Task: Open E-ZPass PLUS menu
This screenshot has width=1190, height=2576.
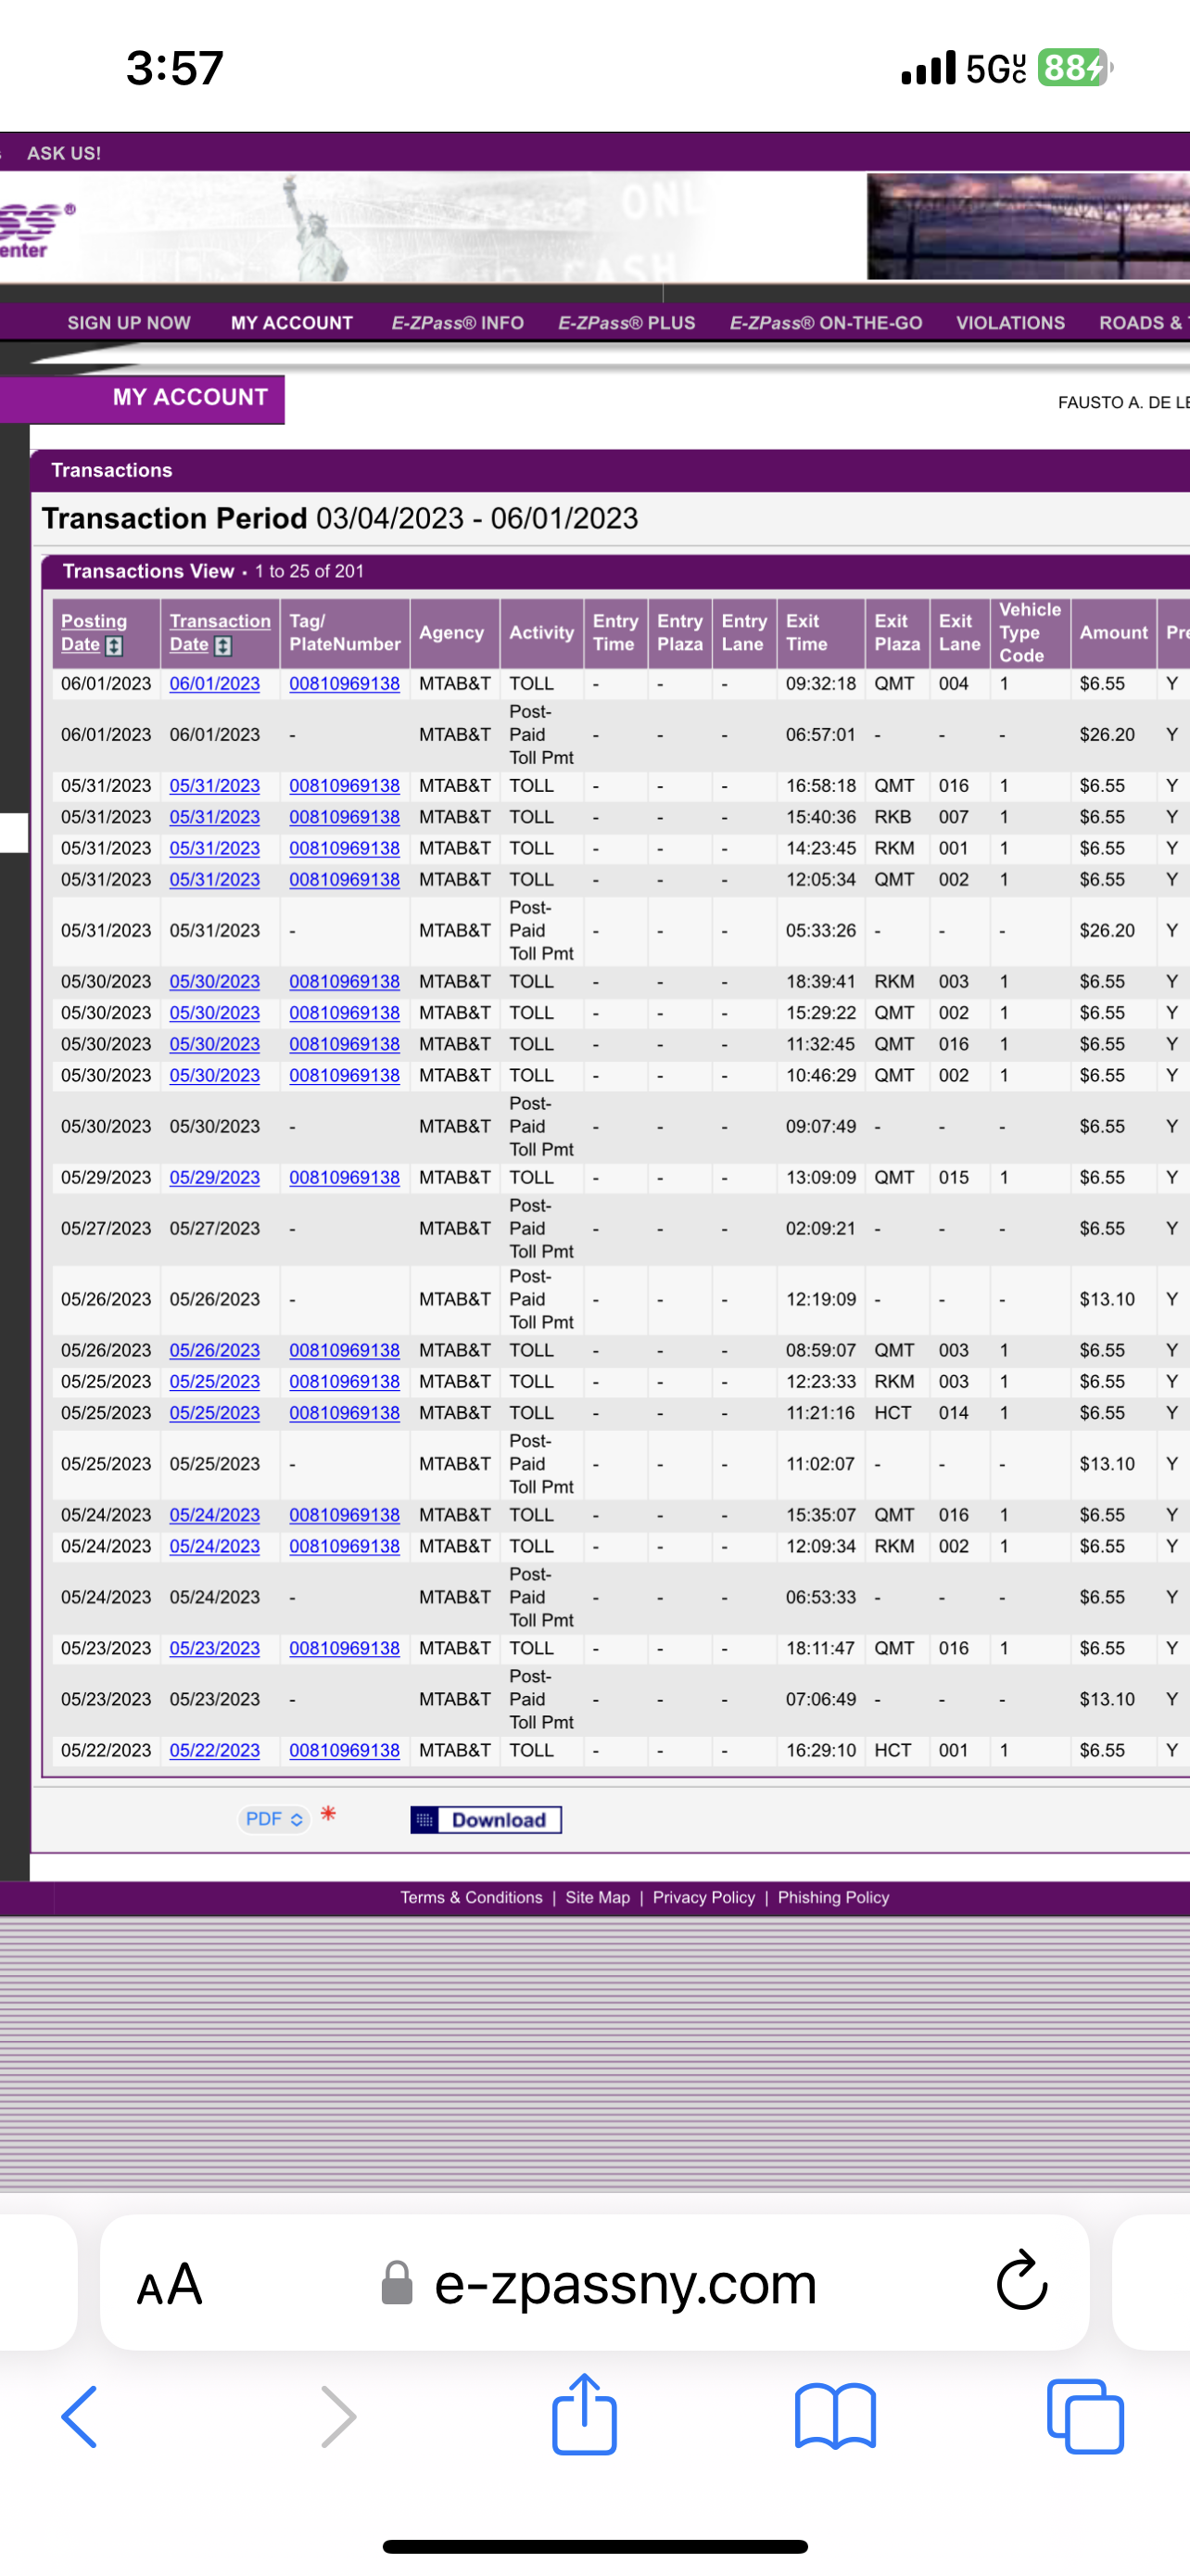Action: 627,323
